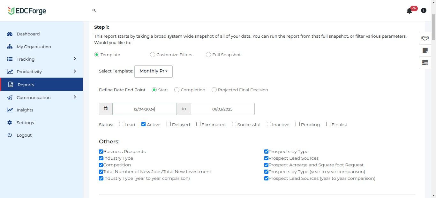Uncheck the Business Prospects option
This screenshot has width=436, height=198.
[101, 152]
